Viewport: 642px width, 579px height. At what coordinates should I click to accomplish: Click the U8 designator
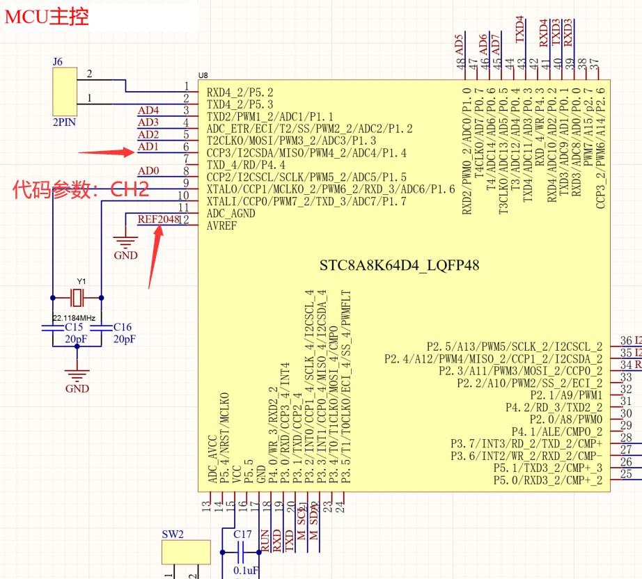click(x=203, y=75)
